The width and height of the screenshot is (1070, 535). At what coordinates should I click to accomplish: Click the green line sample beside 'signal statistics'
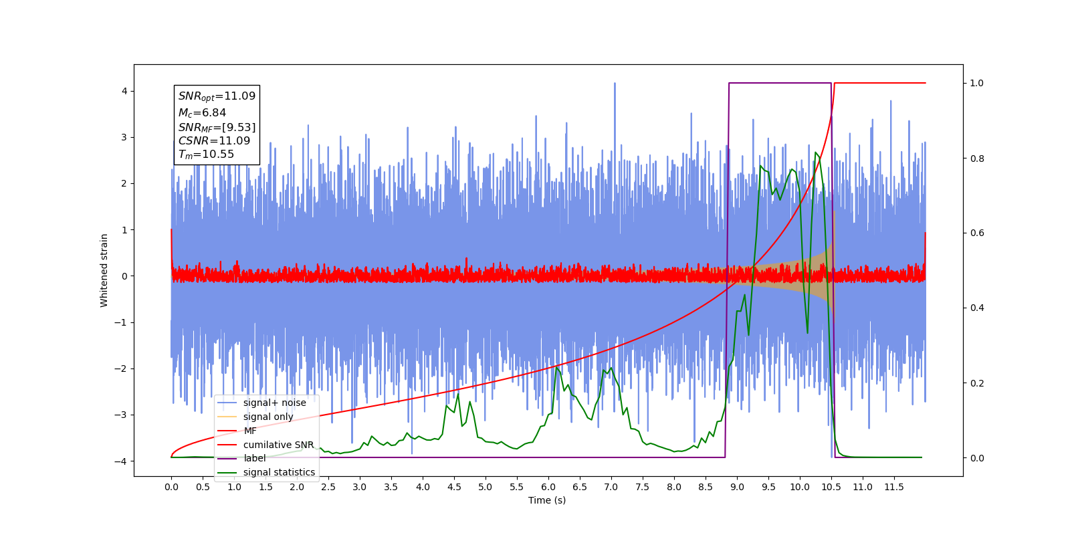click(228, 472)
